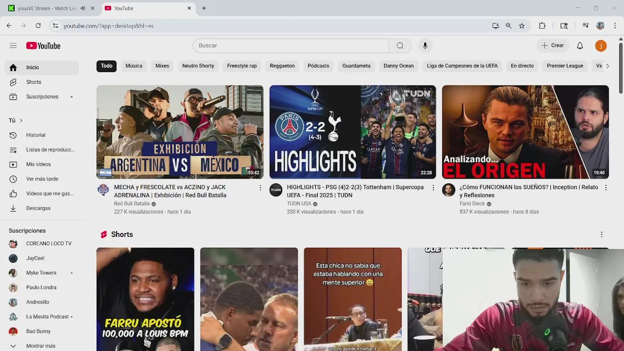Open the Myke Towers subscription
Screen dimensions: 624x351
click(41, 273)
